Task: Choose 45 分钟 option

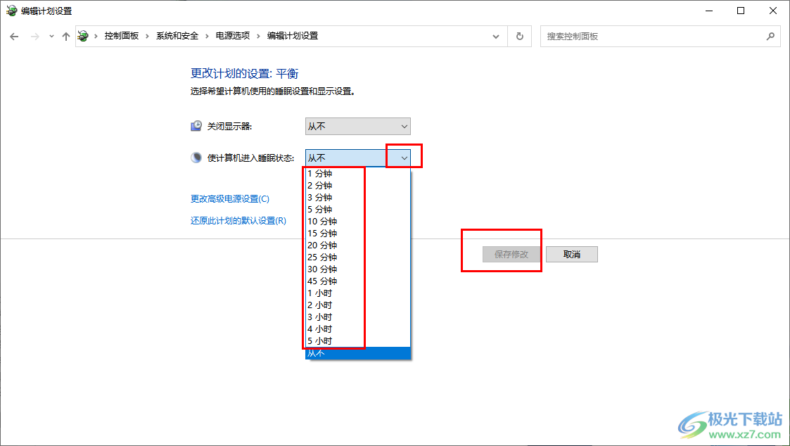Action: click(x=358, y=281)
